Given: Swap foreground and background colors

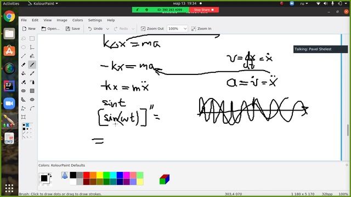Looking at the screenshot, I should click(50, 175).
